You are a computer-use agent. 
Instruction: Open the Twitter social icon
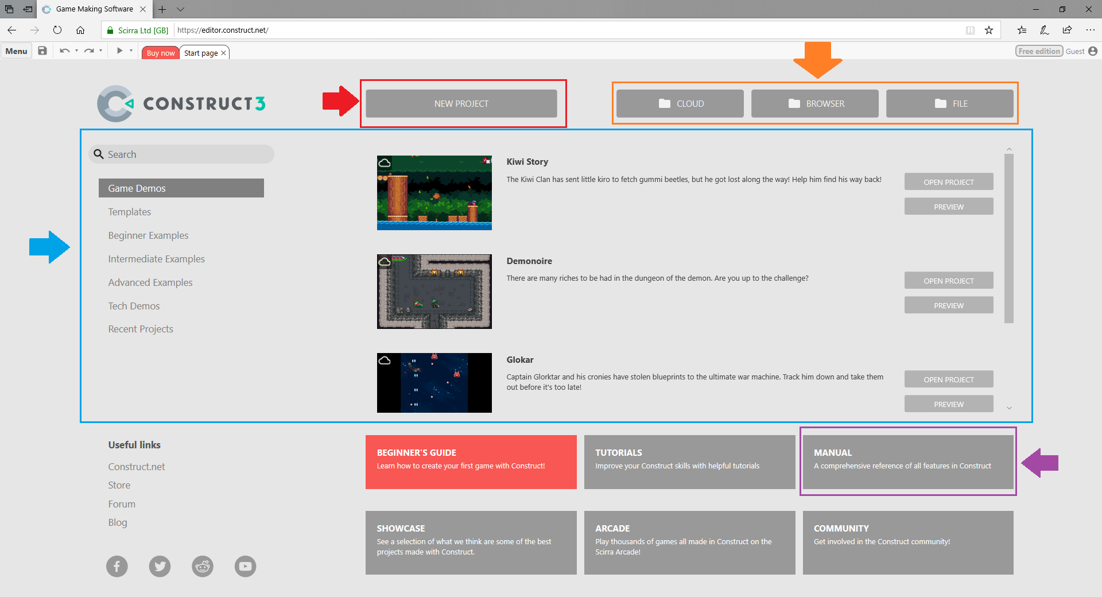[x=160, y=567]
